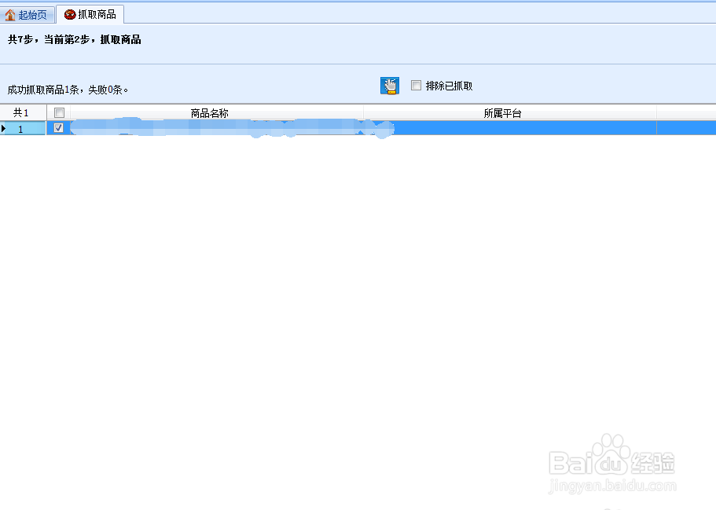Click the 所属平台 column header
This screenshot has width=716, height=510.
click(510, 113)
